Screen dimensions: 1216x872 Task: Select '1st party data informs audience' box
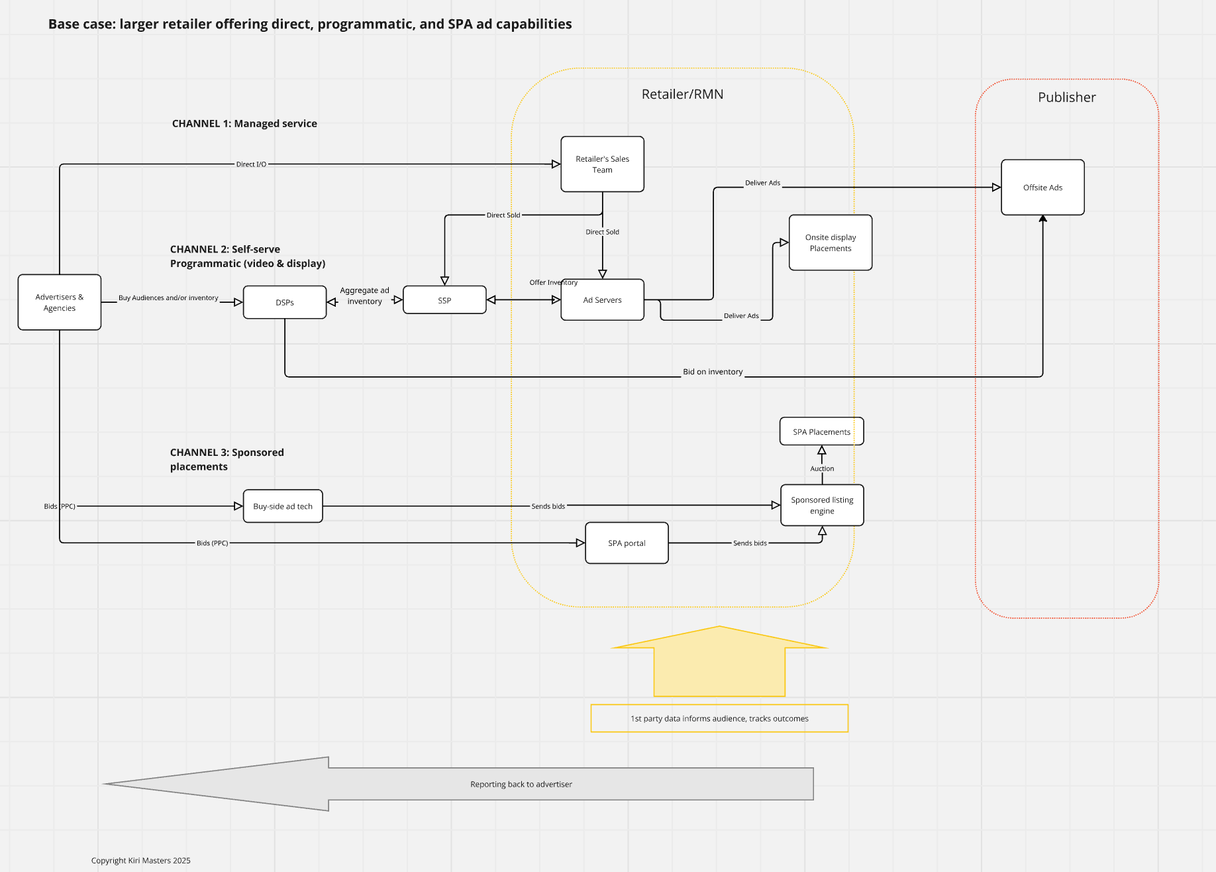pos(719,718)
